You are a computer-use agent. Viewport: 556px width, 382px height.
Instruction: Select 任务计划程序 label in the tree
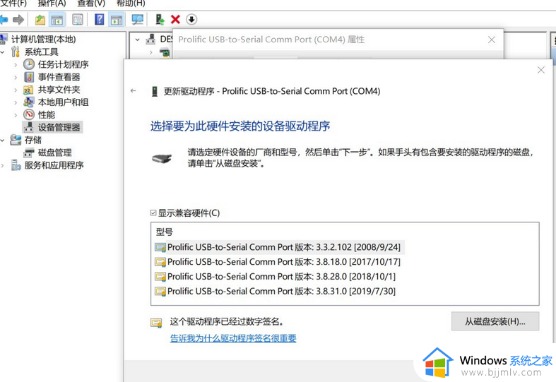pyautogui.click(x=63, y=64)
